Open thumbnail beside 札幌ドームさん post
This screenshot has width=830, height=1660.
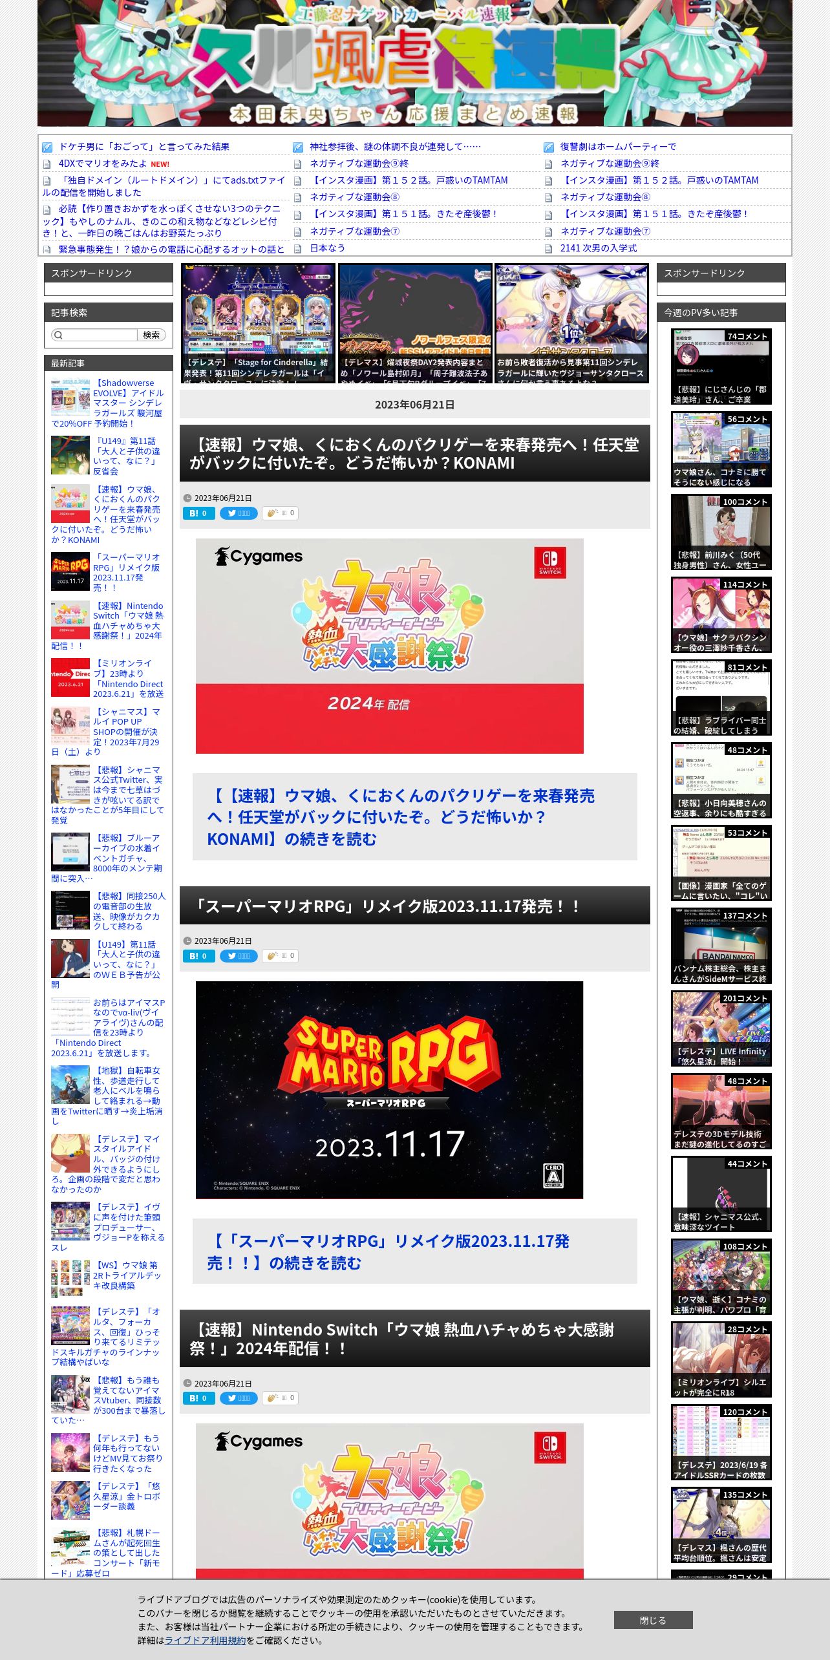point(70,1547)
